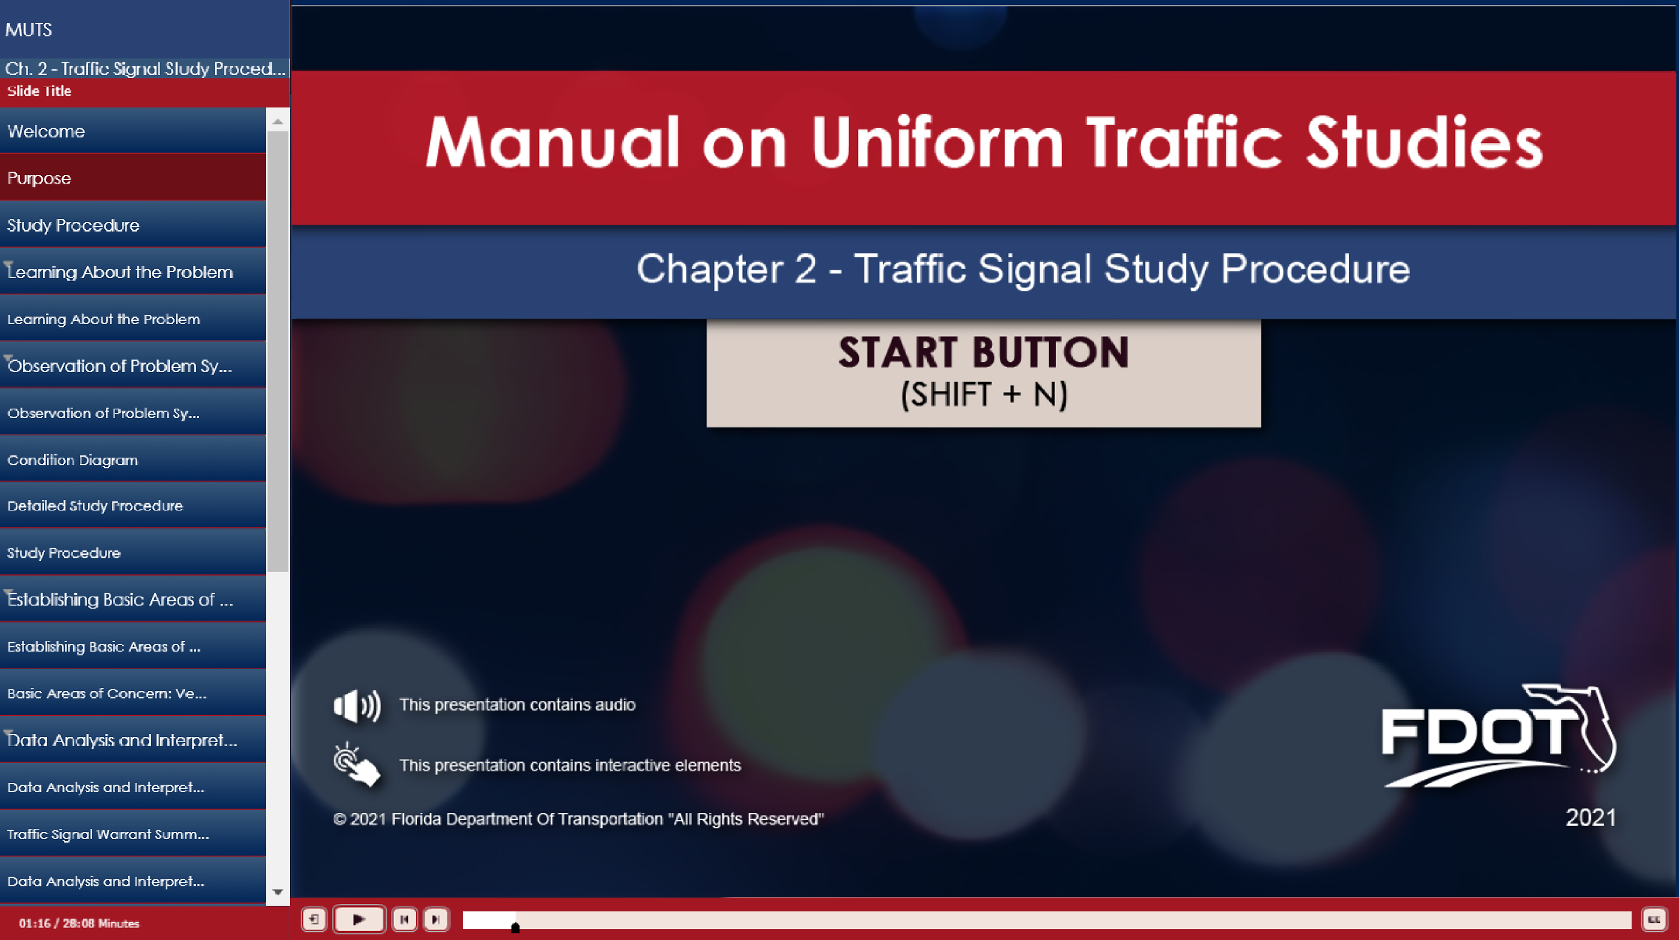Screen dimensions: 1679x940
Task: Collapse the Observation of Problem Sy... section triangle
Action: coord(8,358)
